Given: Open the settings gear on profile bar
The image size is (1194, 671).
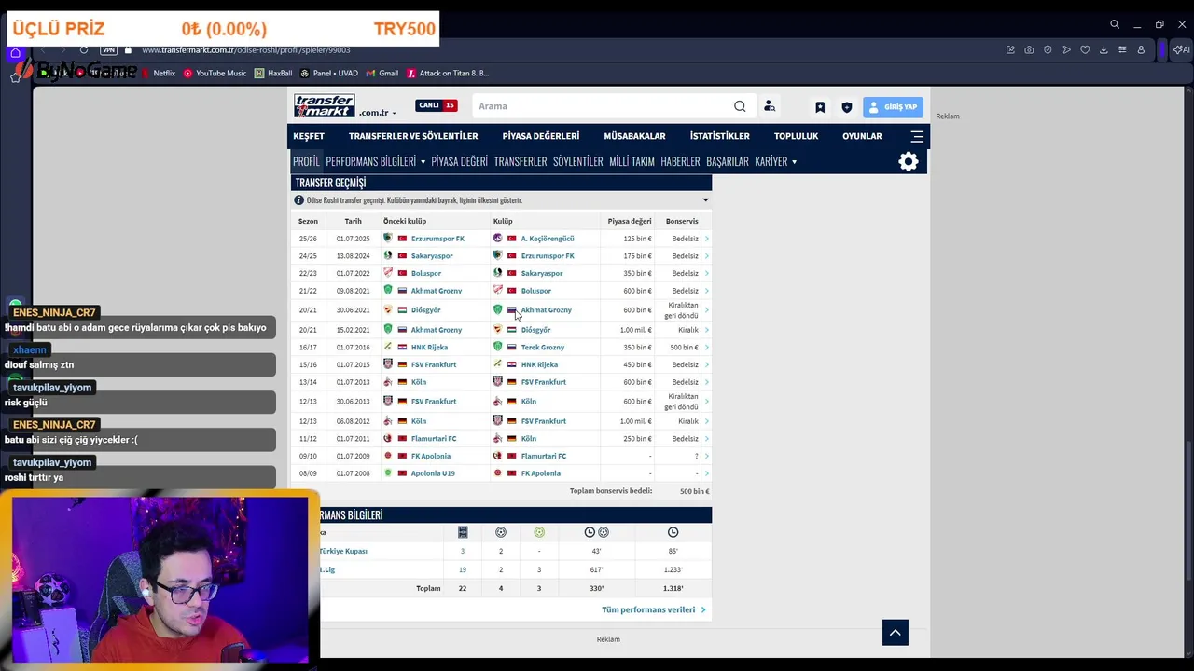Looking at the screenshot, I should coord(909,162).
